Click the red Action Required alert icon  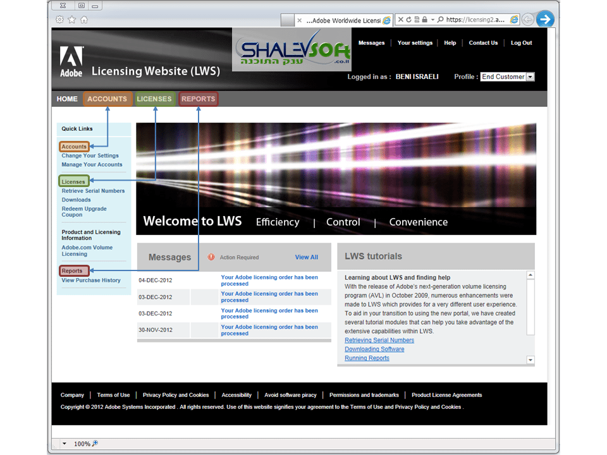point(211,257)
